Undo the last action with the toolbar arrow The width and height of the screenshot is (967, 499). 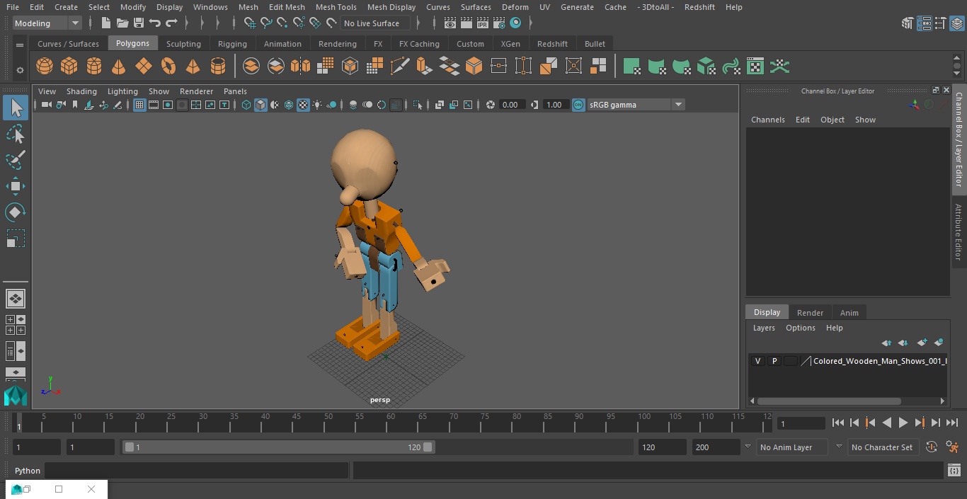pos(155,23)
